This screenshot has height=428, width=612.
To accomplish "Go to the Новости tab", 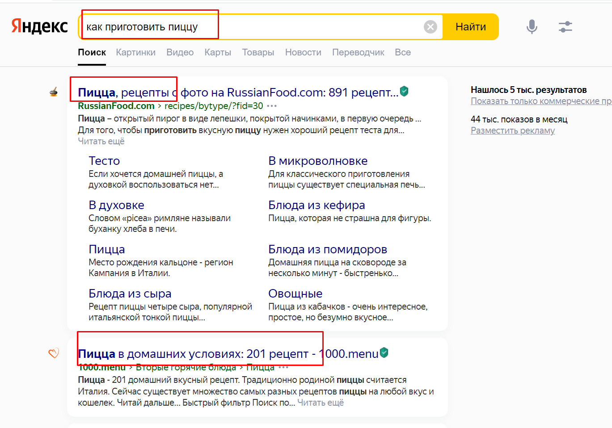I will click(x=303, y=52).
